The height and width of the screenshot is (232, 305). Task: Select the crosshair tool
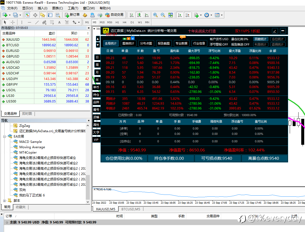click(13, 22)
